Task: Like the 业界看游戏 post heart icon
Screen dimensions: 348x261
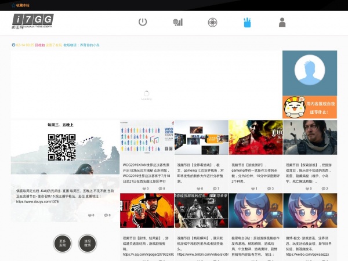Action: pos(198,188)
